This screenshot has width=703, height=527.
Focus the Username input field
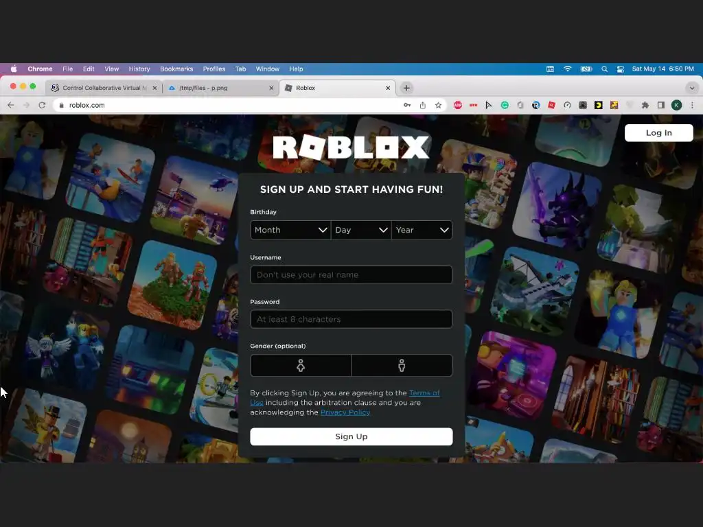[351, 274]
